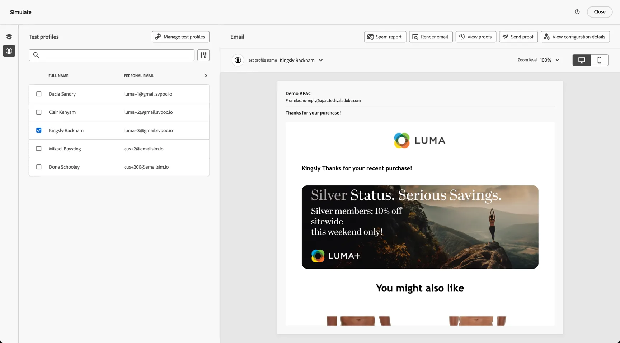Image resolution: width=620 pixels, height=343 pixels.
Task: Click the profile avatar beside Test profile name
Action: [238, 60]
